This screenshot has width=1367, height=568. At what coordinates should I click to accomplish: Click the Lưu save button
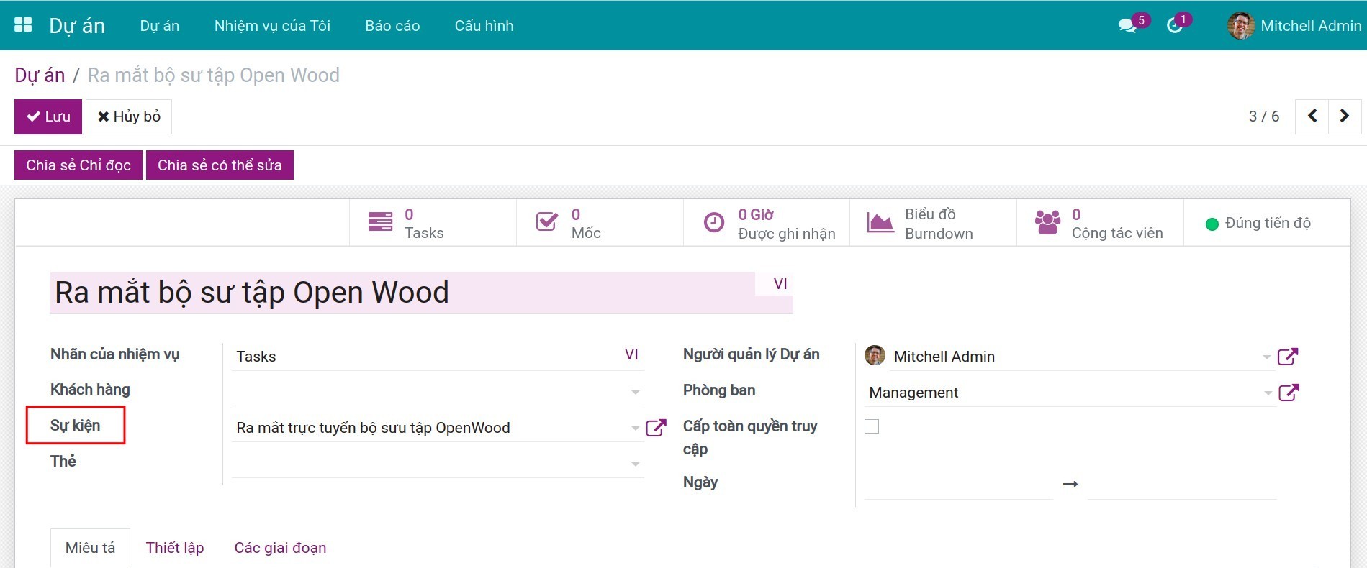click(48, 116)
